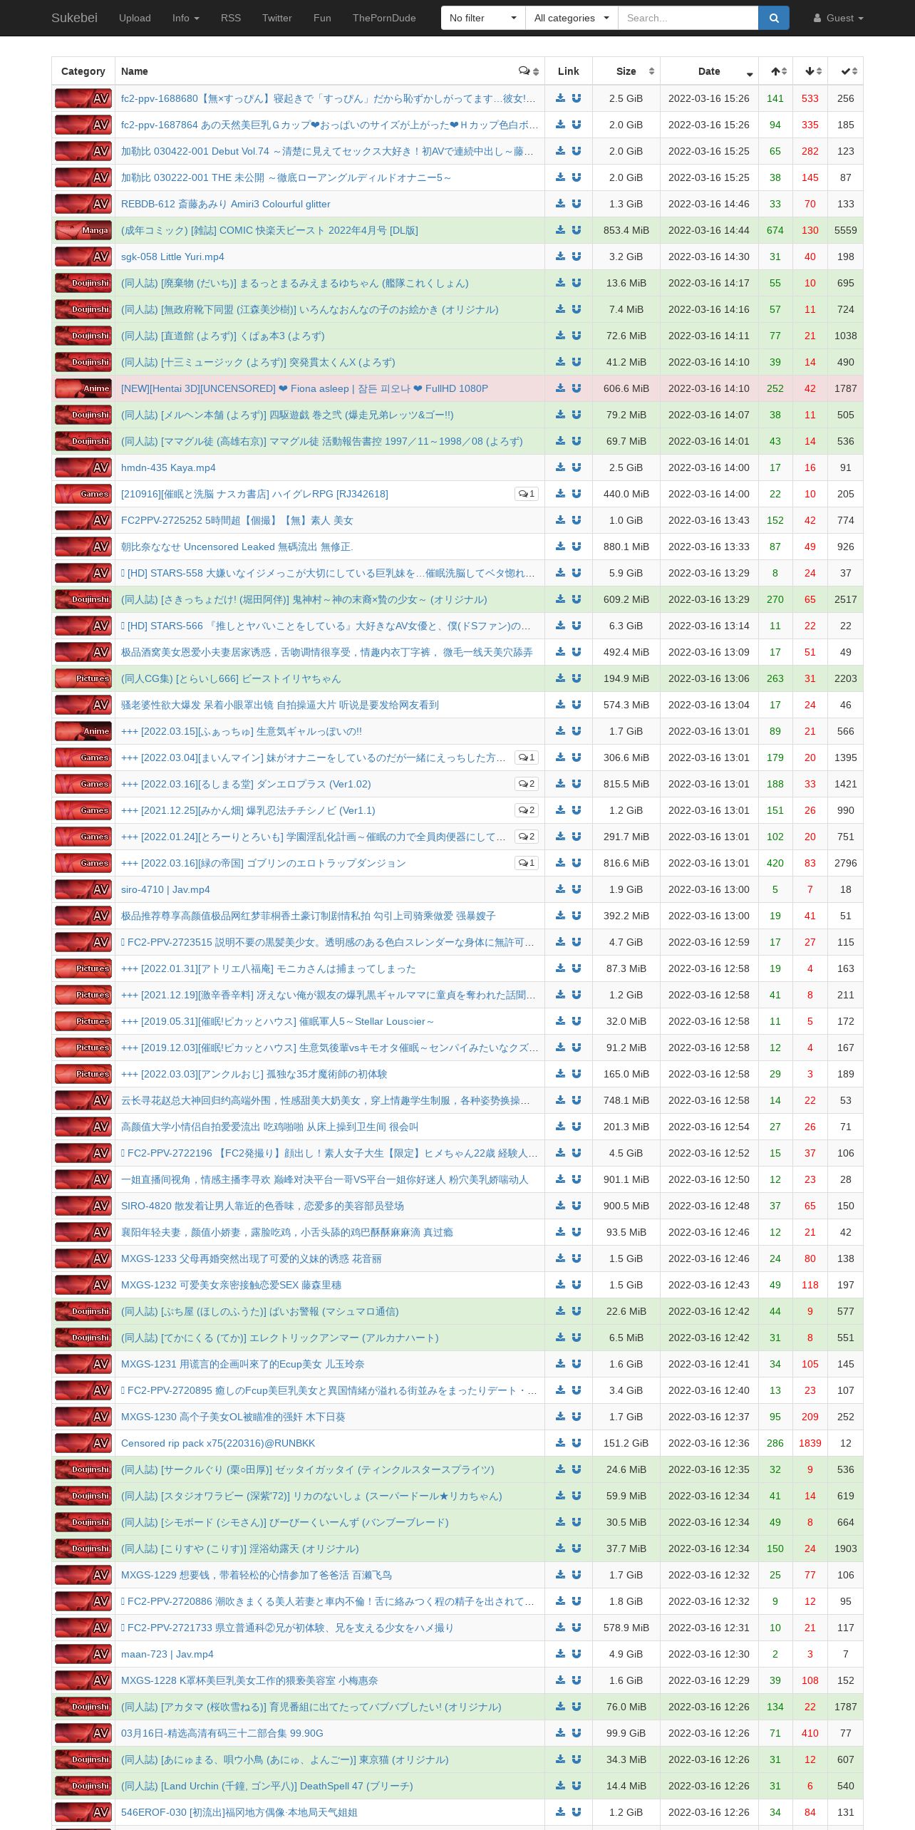
Task: Open ThePornDude navbar link
Action: 384,18
